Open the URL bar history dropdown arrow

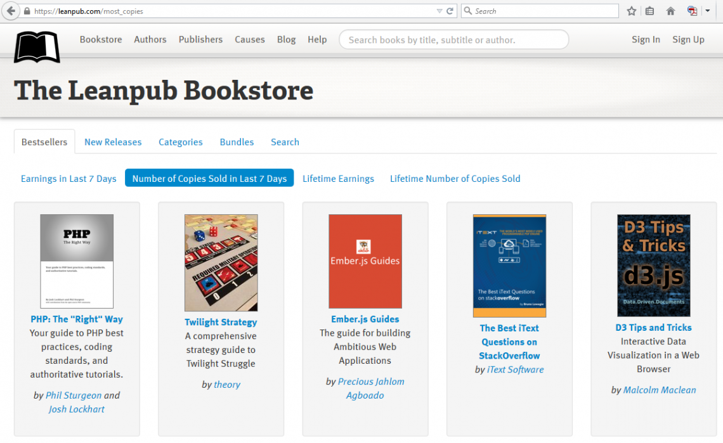pos(440,11)
